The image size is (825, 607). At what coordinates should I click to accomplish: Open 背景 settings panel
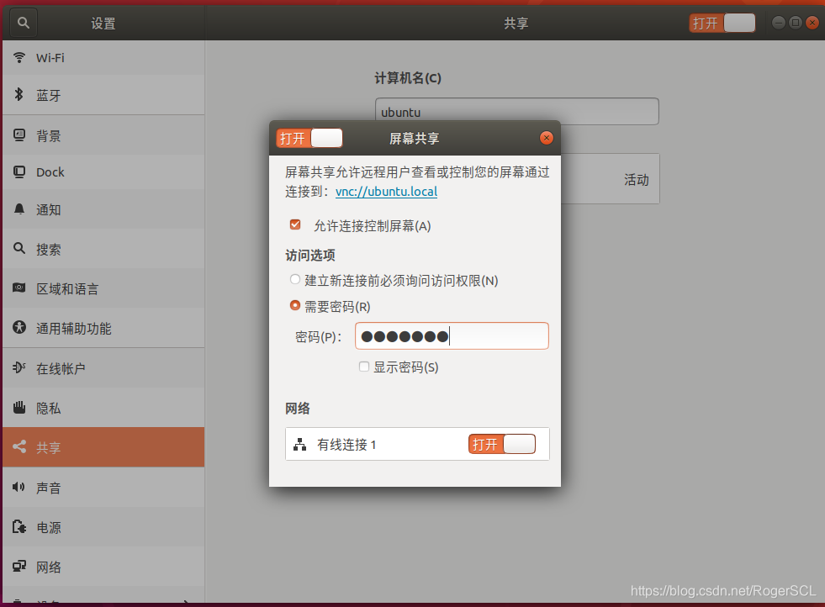click(x=103, y=135)
